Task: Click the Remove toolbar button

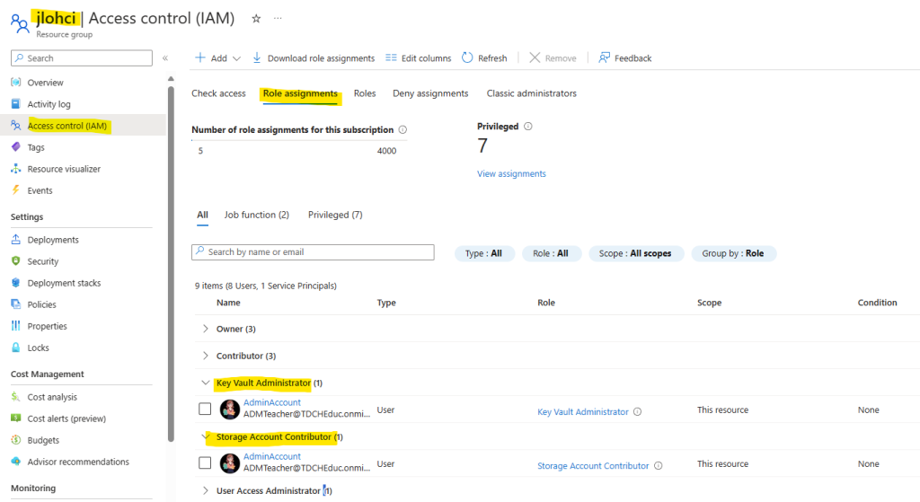Action: [x=553, y=58]
